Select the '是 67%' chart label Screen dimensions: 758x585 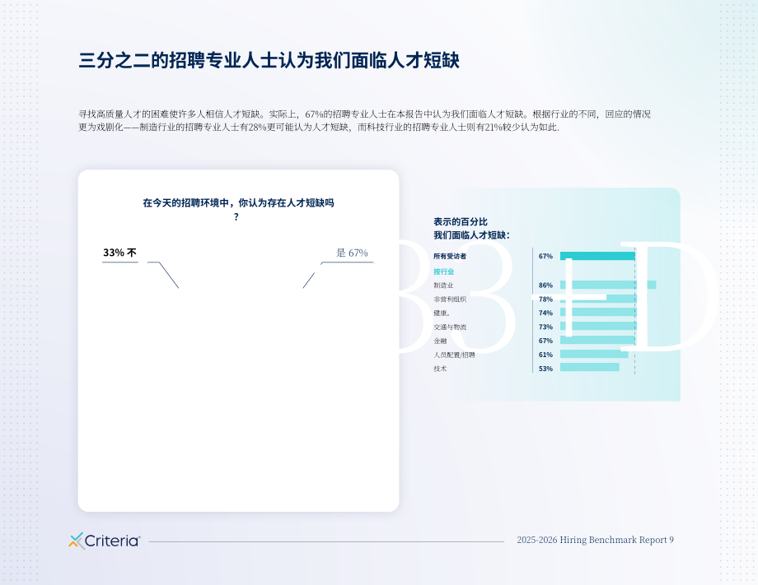click(x=352, y=253)
